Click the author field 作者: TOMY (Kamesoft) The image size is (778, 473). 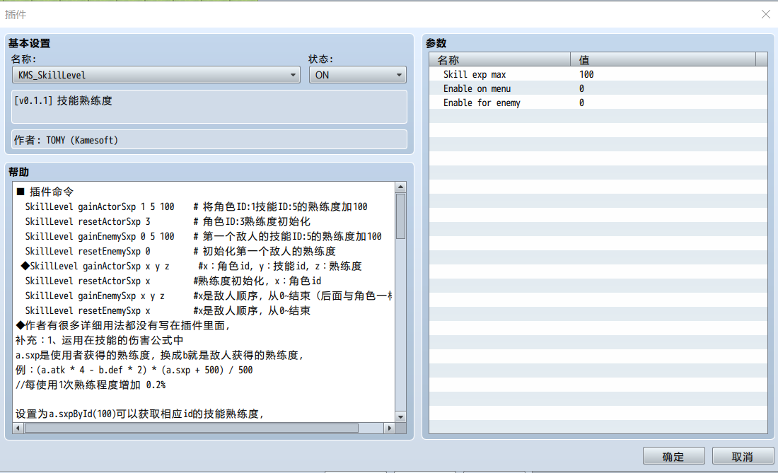click(209, 139)
